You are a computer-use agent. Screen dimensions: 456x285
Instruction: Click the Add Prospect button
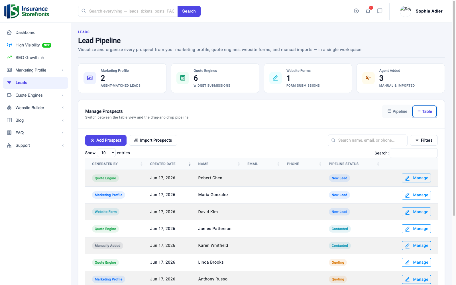coord(106,140)
